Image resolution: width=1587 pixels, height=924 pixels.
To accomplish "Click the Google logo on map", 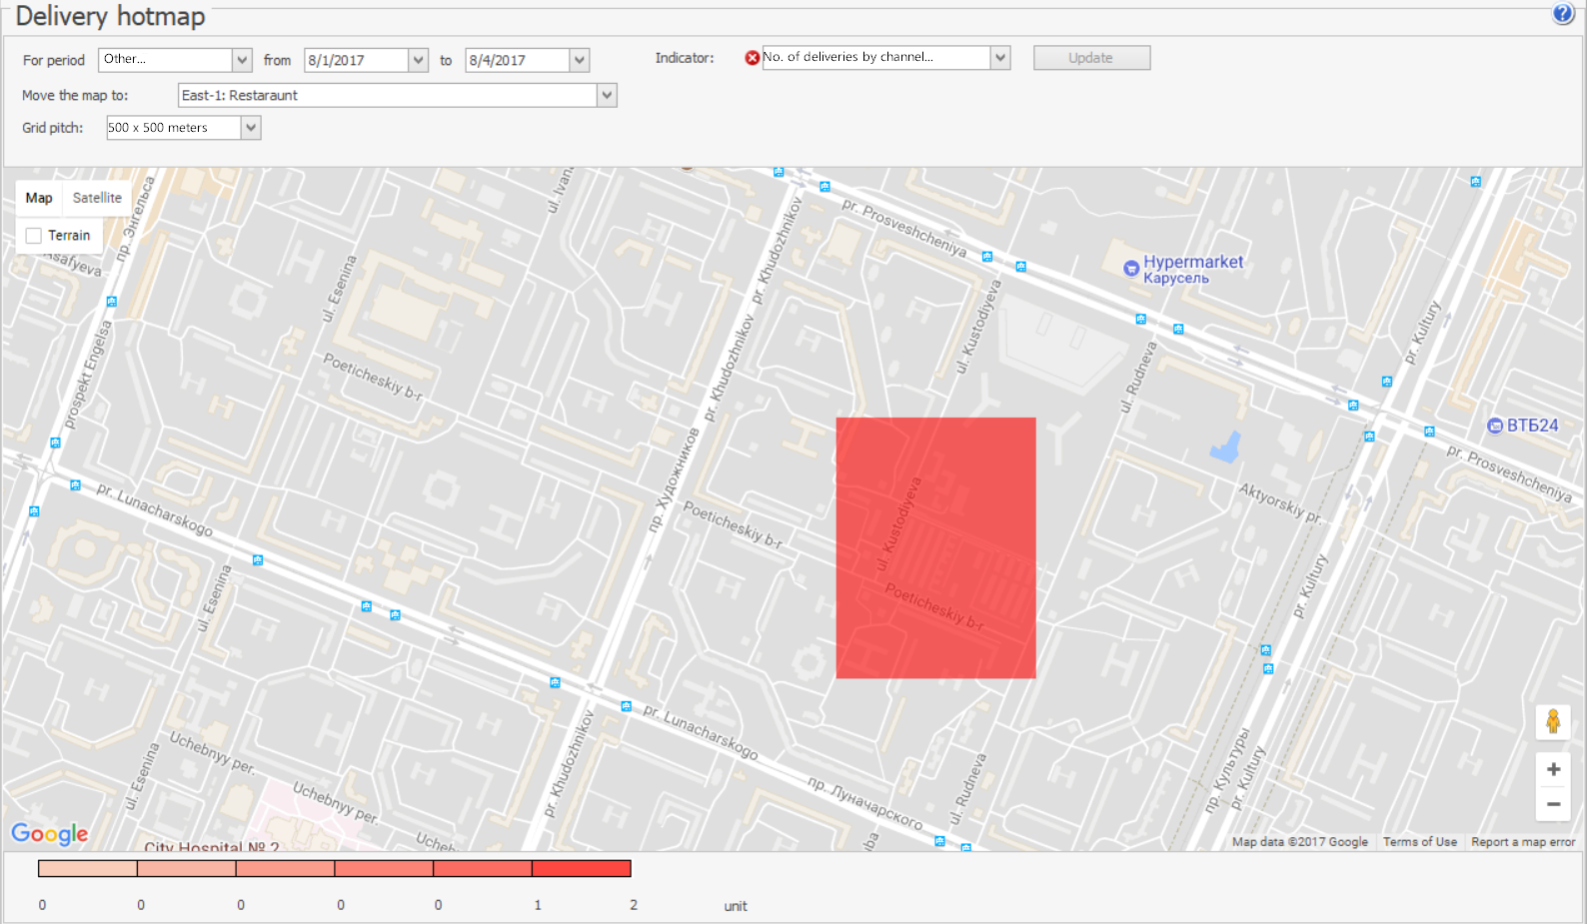I will pos(50,833).
